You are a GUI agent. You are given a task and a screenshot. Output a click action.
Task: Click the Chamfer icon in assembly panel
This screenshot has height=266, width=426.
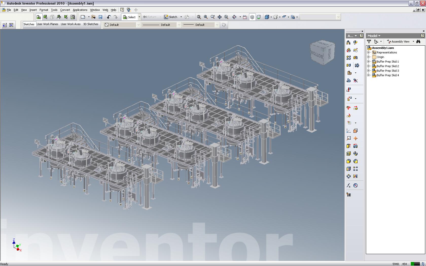pos(356,161)
